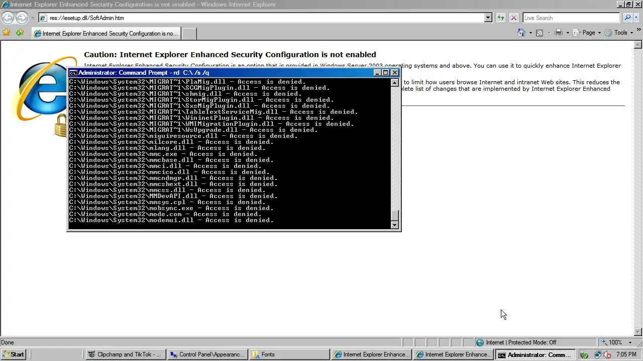Viewport: 643px width, 361px height.
Task: Click the Refresh page icon
Action: (501, 18)
